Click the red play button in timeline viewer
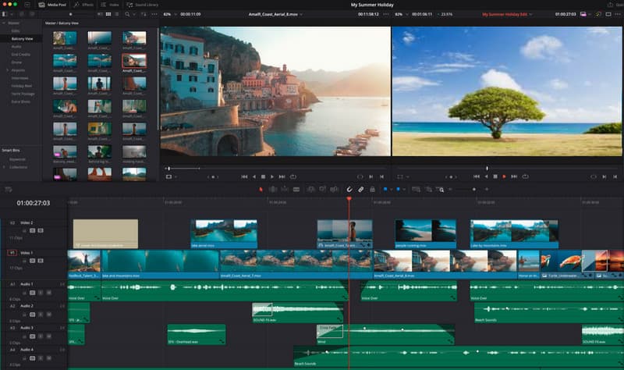Screen dimensions: 624x370 pos(504,176)
